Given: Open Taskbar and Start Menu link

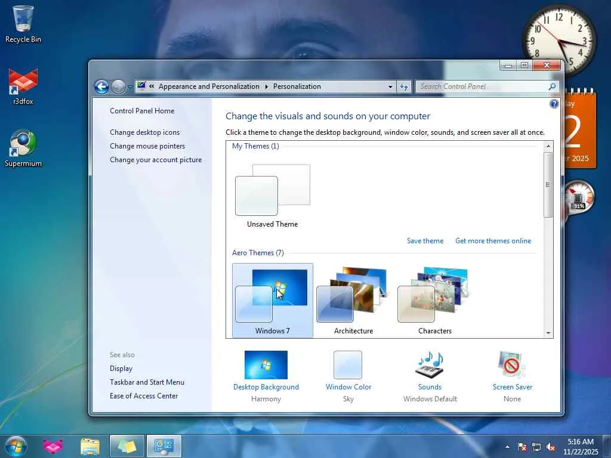Looking at the screenshot, I should [x=147, y=382].
